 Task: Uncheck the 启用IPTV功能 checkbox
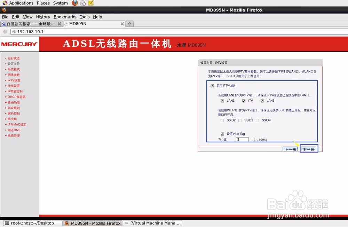(x=212, y=86)
